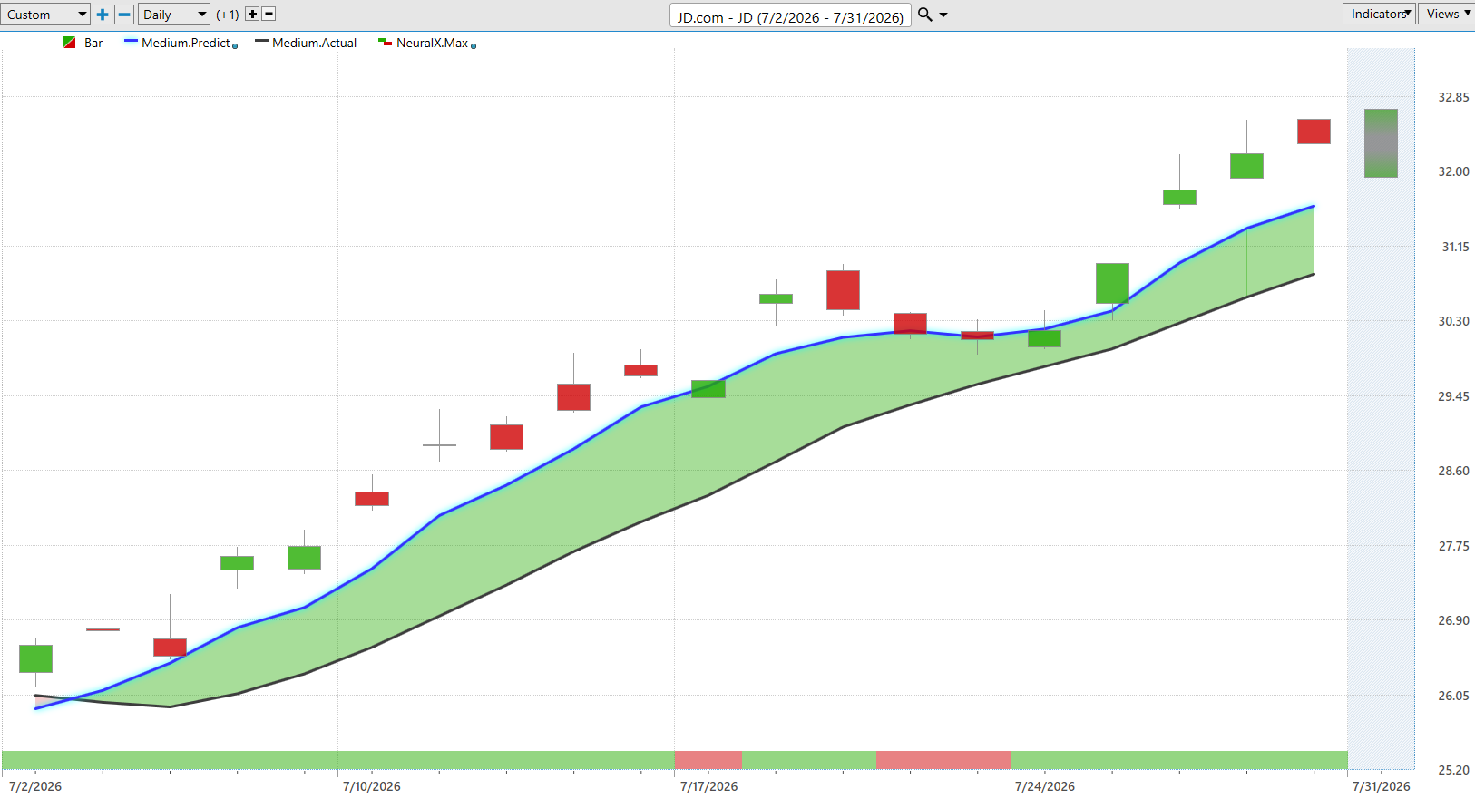Toggle the Bar series label
The height and width of the screenshot is (799, 1475).
[x=93, y=43]
